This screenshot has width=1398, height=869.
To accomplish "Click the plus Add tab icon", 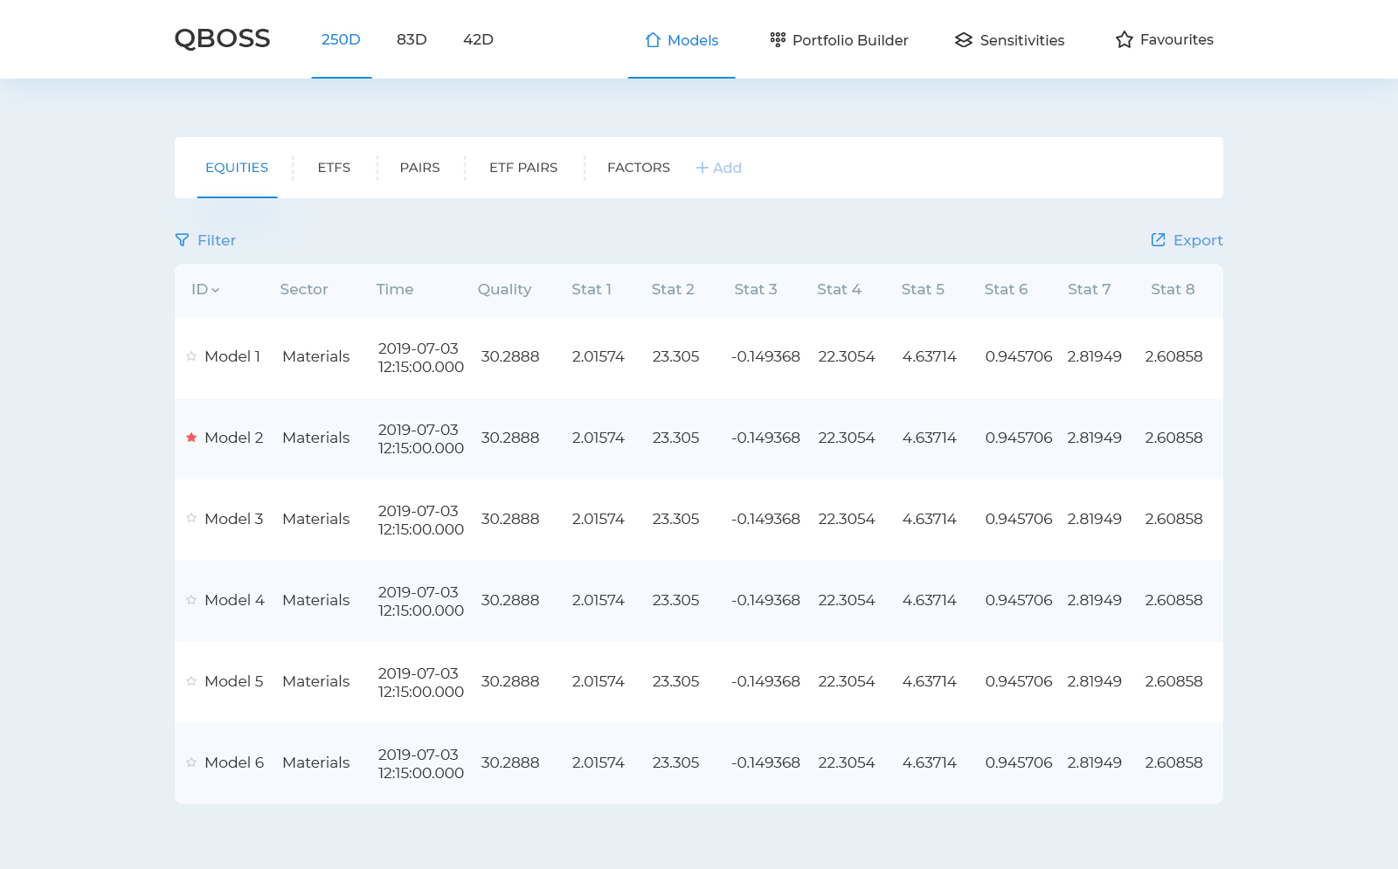I will (702, 168).
